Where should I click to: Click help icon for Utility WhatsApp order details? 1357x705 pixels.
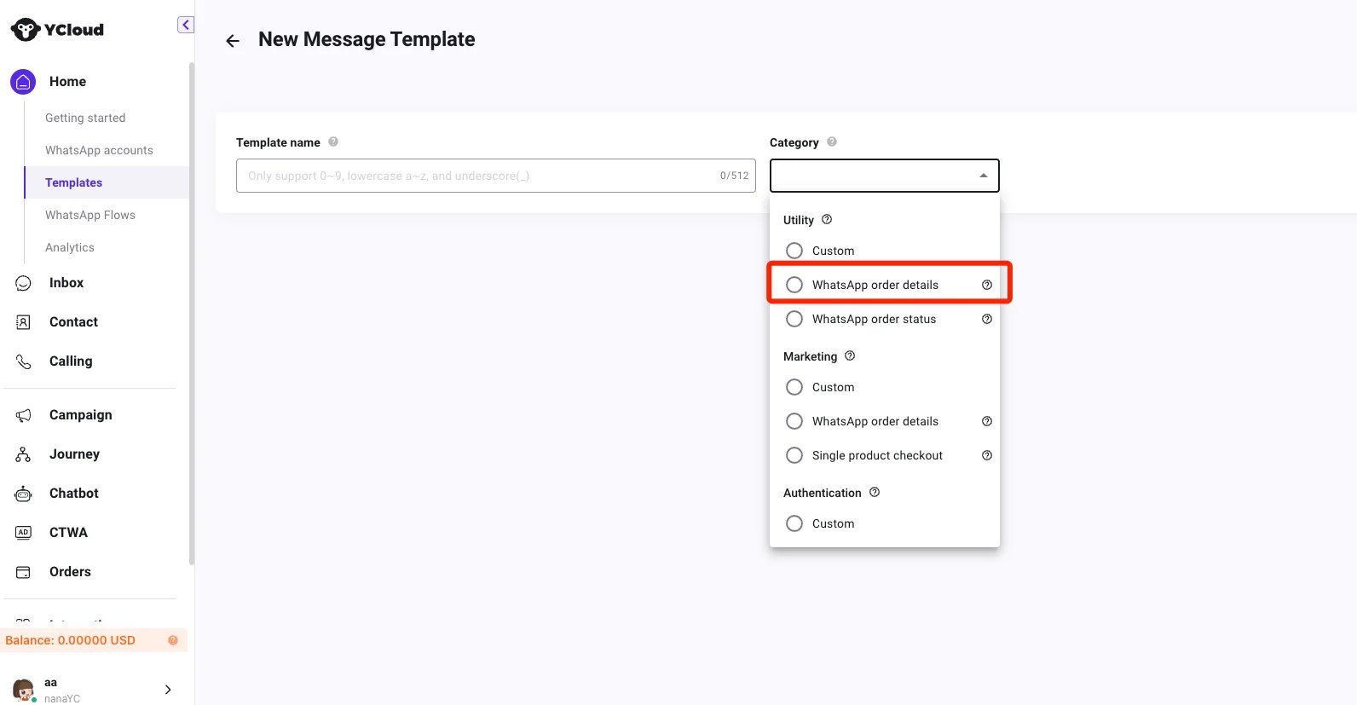click(987, 285)
